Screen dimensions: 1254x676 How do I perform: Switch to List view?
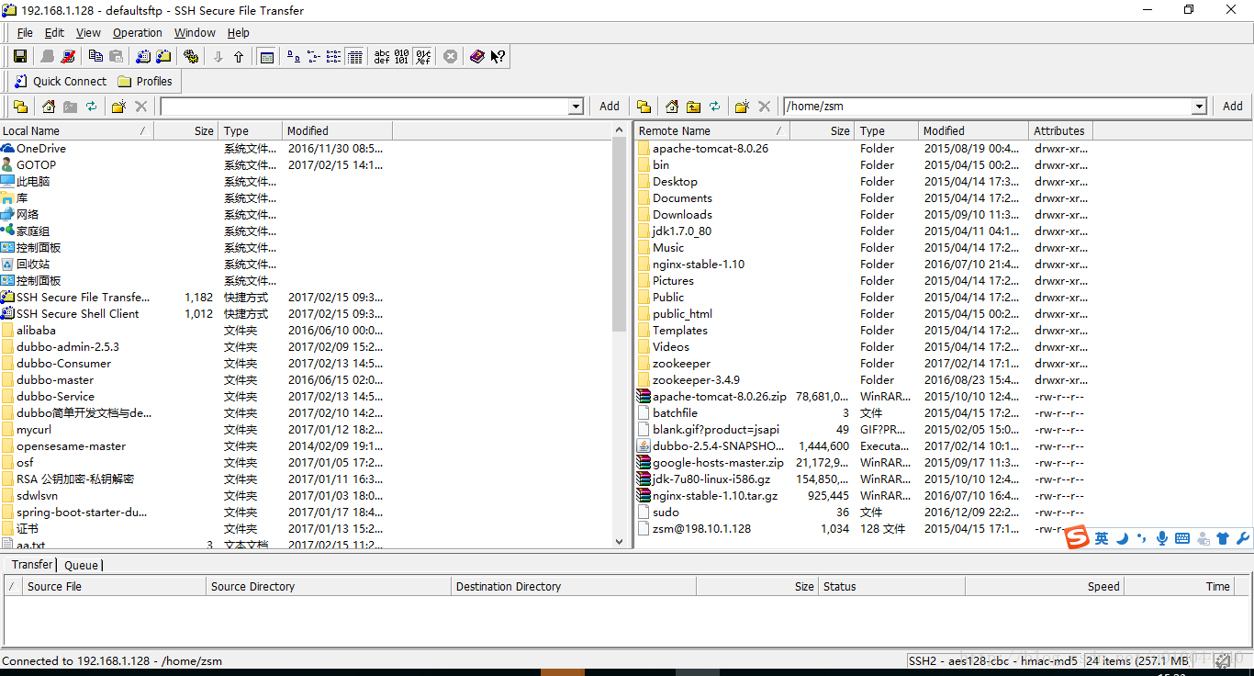[x=334, y=56]
